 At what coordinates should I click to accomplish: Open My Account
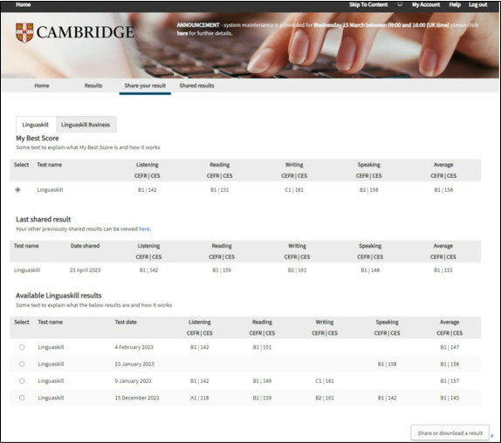[426, 4]
